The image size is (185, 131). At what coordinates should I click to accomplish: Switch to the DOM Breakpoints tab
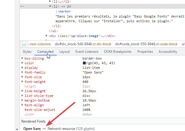point(117,52)
